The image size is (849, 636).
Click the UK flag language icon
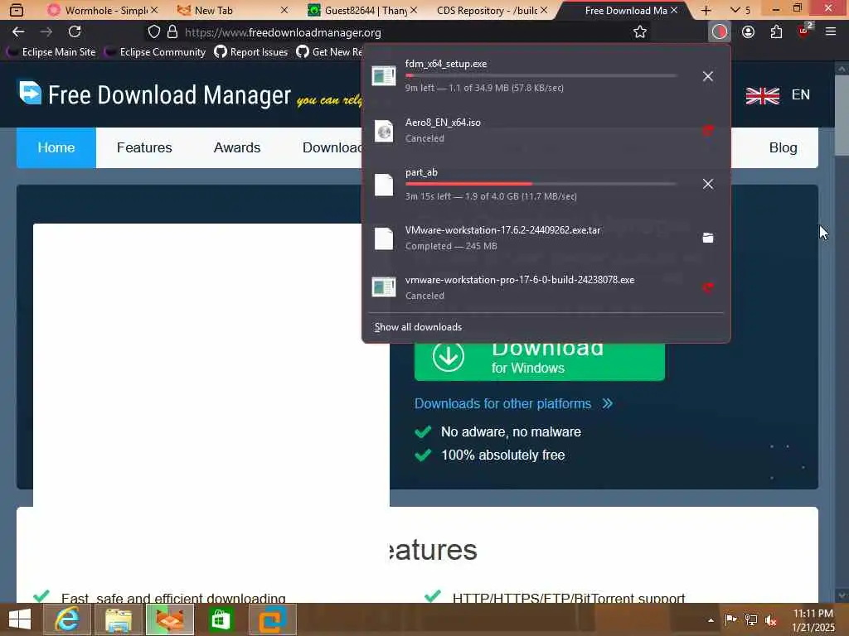(763, 96)
